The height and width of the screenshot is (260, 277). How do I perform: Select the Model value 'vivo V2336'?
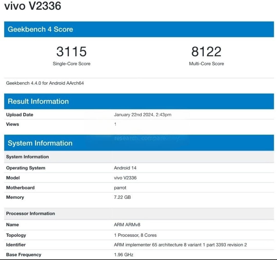coord(125,178)
